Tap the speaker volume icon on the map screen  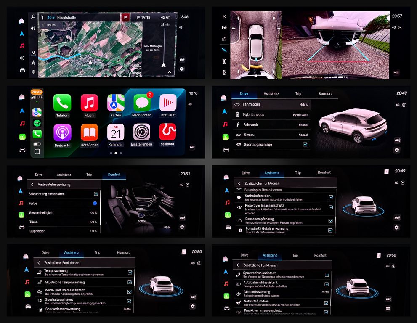[33, 28]
